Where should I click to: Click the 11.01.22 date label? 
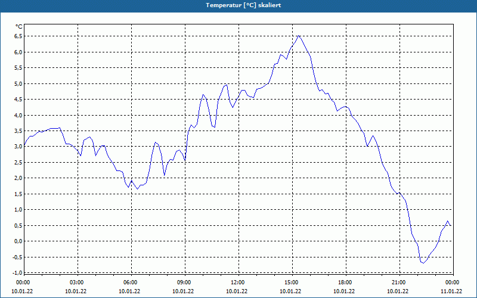click(x=451, y=291)
